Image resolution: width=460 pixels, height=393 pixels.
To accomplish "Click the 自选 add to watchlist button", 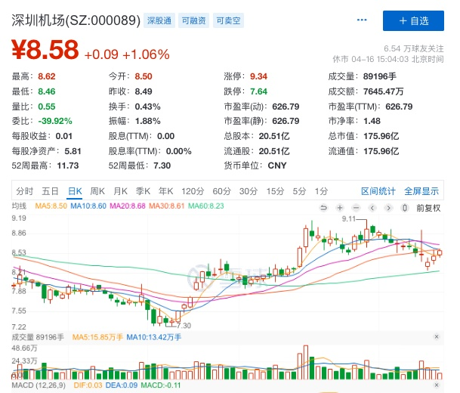I will click(x=412, y=20).
